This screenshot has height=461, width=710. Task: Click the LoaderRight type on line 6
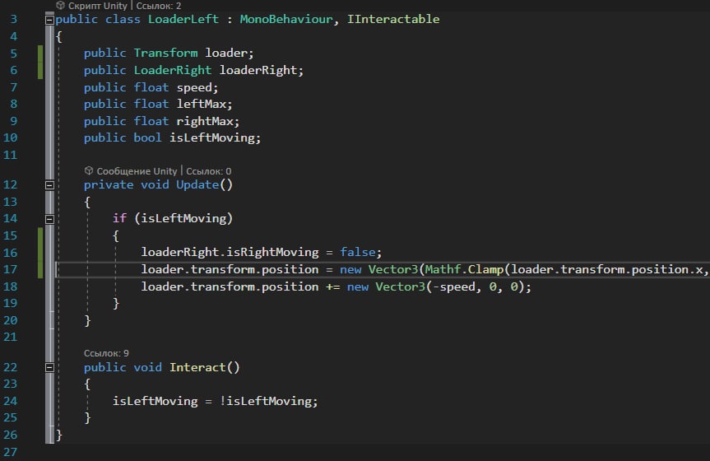tap(173, 70)
